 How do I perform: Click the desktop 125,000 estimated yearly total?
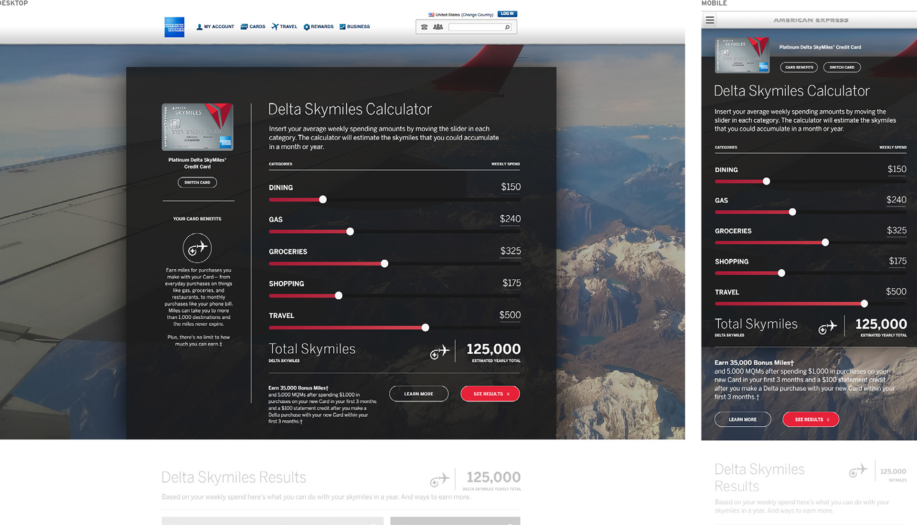click(493, 349)
